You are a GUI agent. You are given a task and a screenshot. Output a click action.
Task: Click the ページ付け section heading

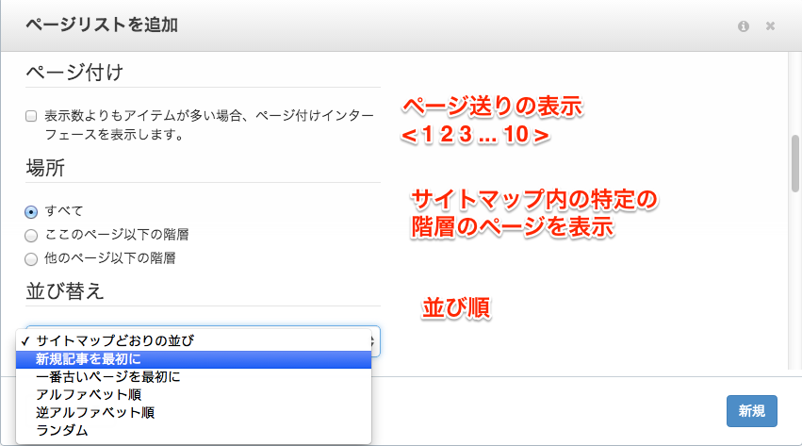74,72
